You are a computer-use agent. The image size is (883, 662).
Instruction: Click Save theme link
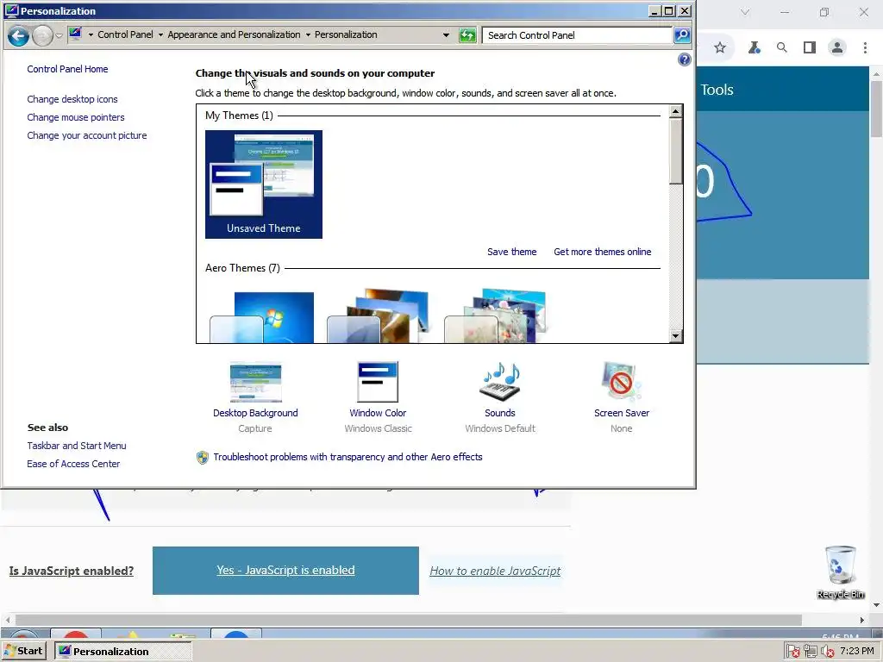point(512,252)
